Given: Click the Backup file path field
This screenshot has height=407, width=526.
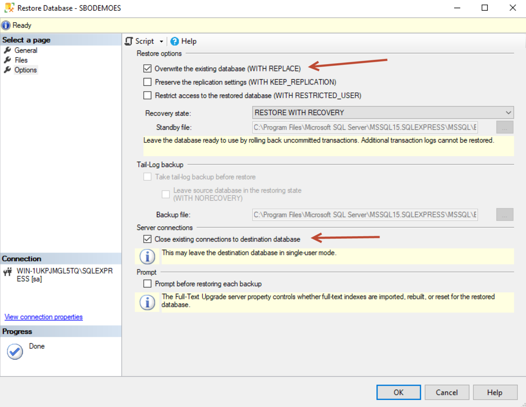Looking at the screenshot, I should tap(364, 214).
